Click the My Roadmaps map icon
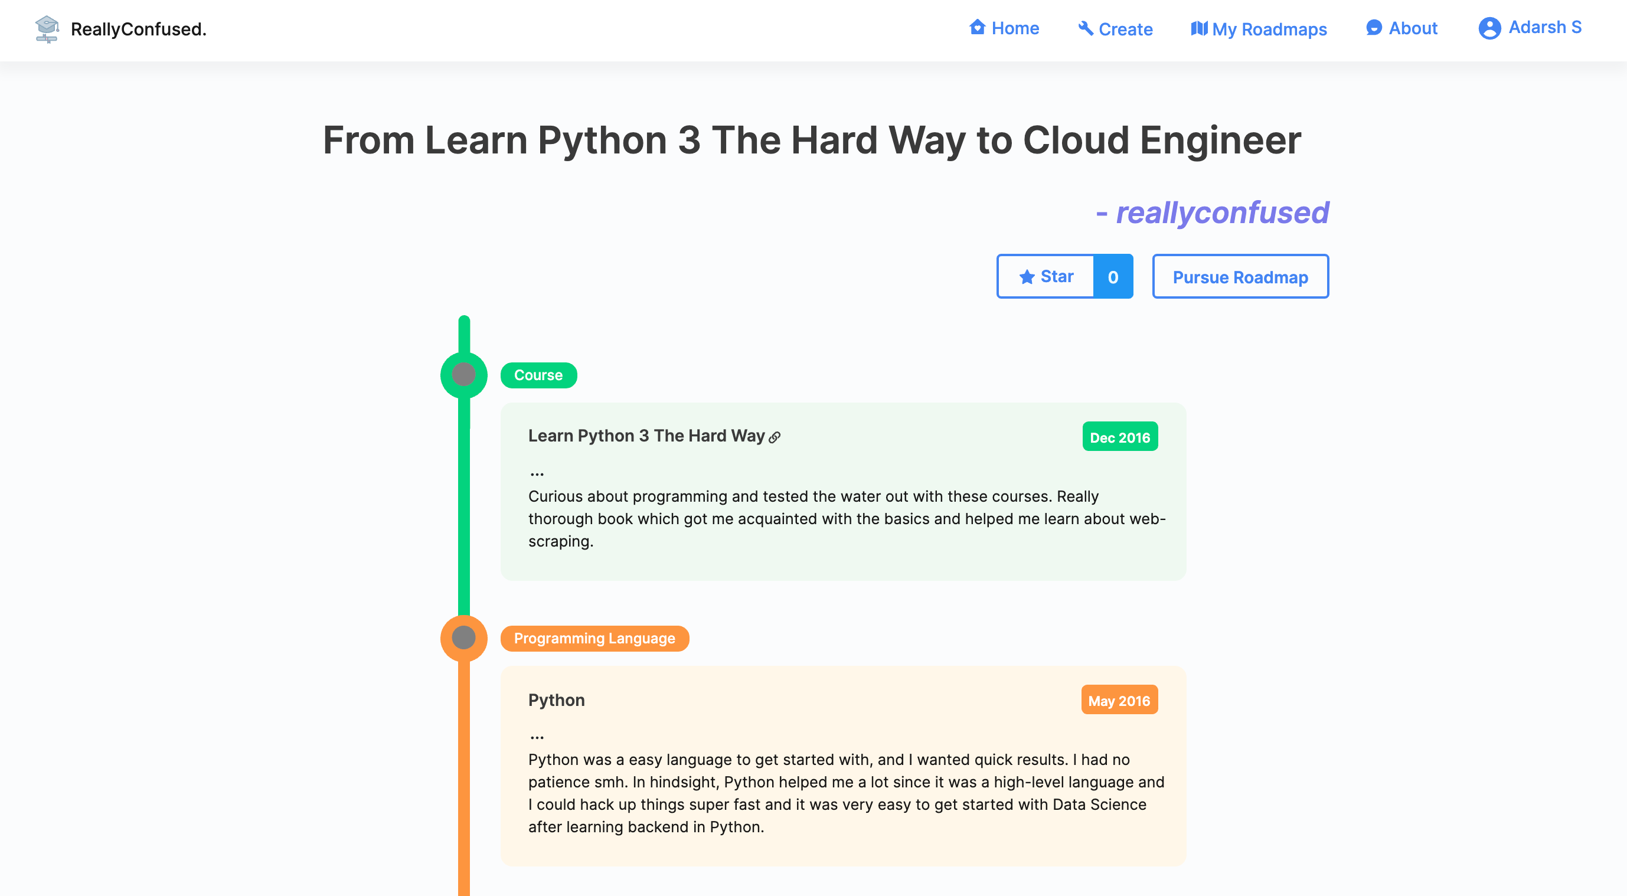This screenshot has width=1627, height=896. pyautogui.click(x=1198, y=28)
